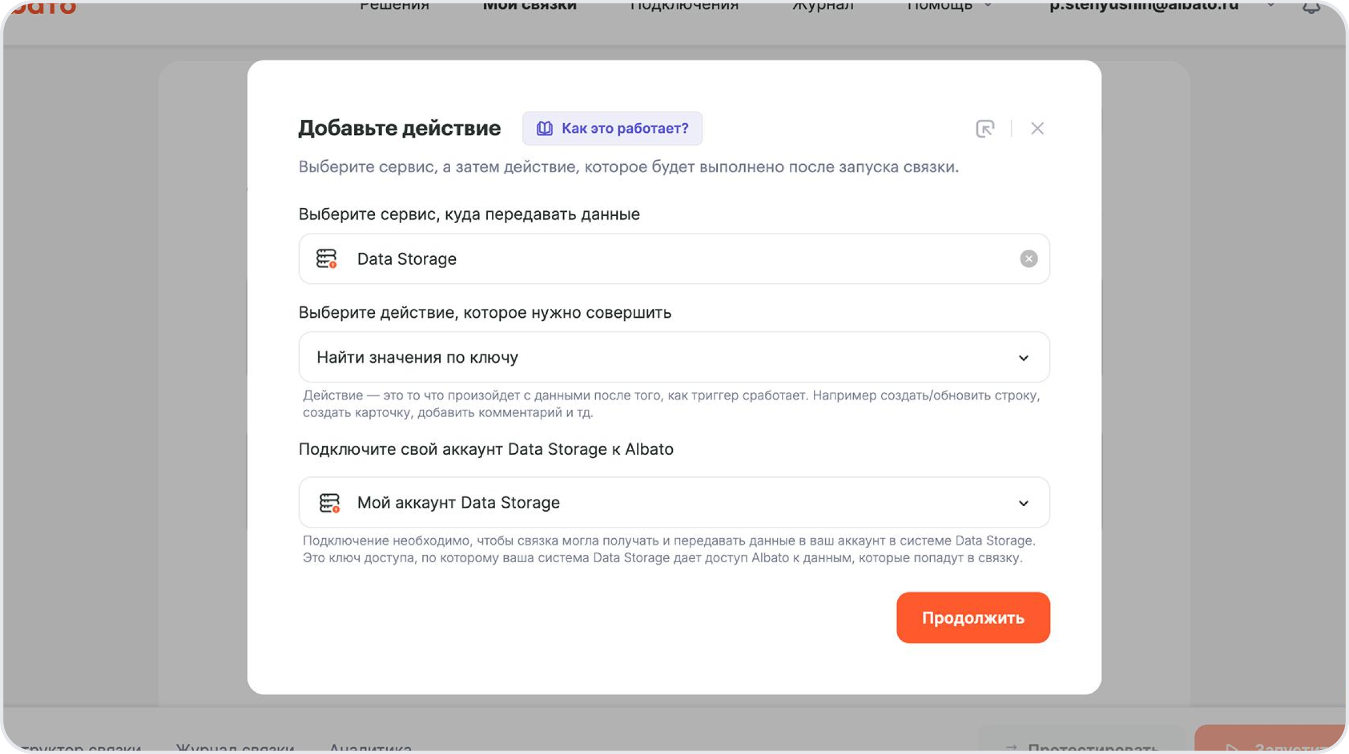Image resolution: width=1349 pixels, height=754 pixels.
Task: Open the 'Мой аккаунт Data Storage' dropdown
Action: [x=674, y=502]
